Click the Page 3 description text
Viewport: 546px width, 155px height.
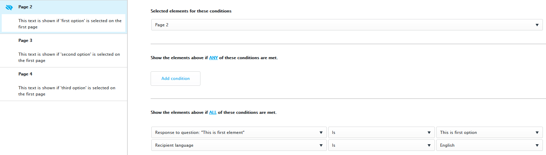pyautogui.click(x=69, y=57)
